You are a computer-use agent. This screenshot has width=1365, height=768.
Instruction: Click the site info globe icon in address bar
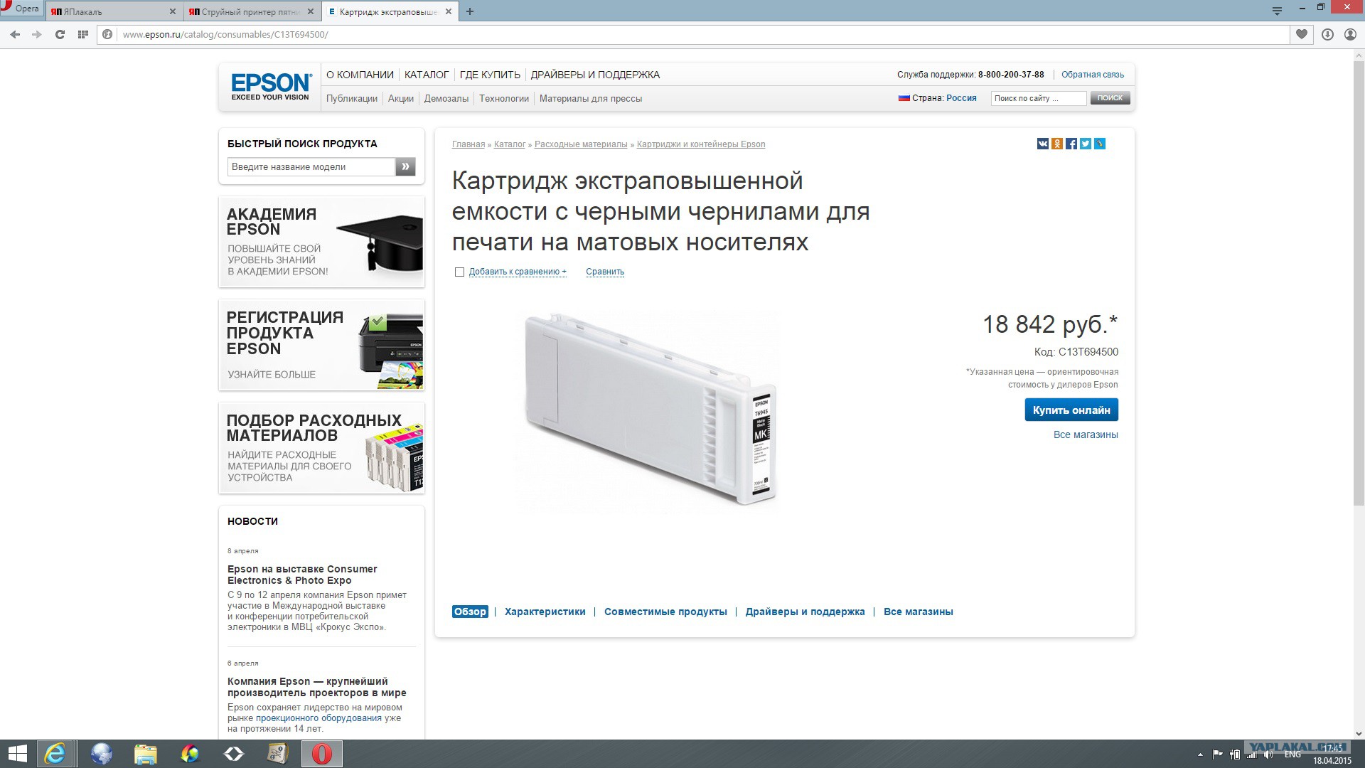coord(107,34)
